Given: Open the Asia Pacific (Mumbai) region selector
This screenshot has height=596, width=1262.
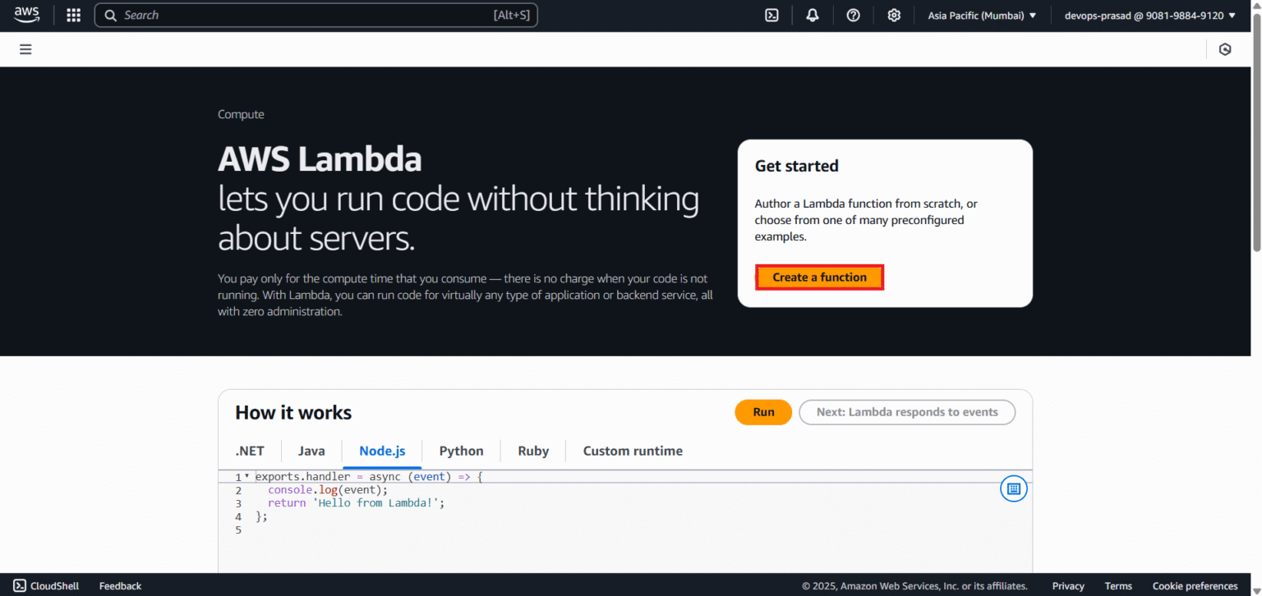Looking at the screenshot, I should (x=983, y=15).
